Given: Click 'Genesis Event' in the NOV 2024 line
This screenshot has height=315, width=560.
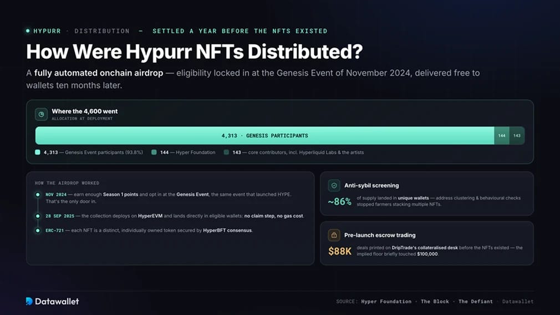Looking at the screenshot, I should point(192,195).
